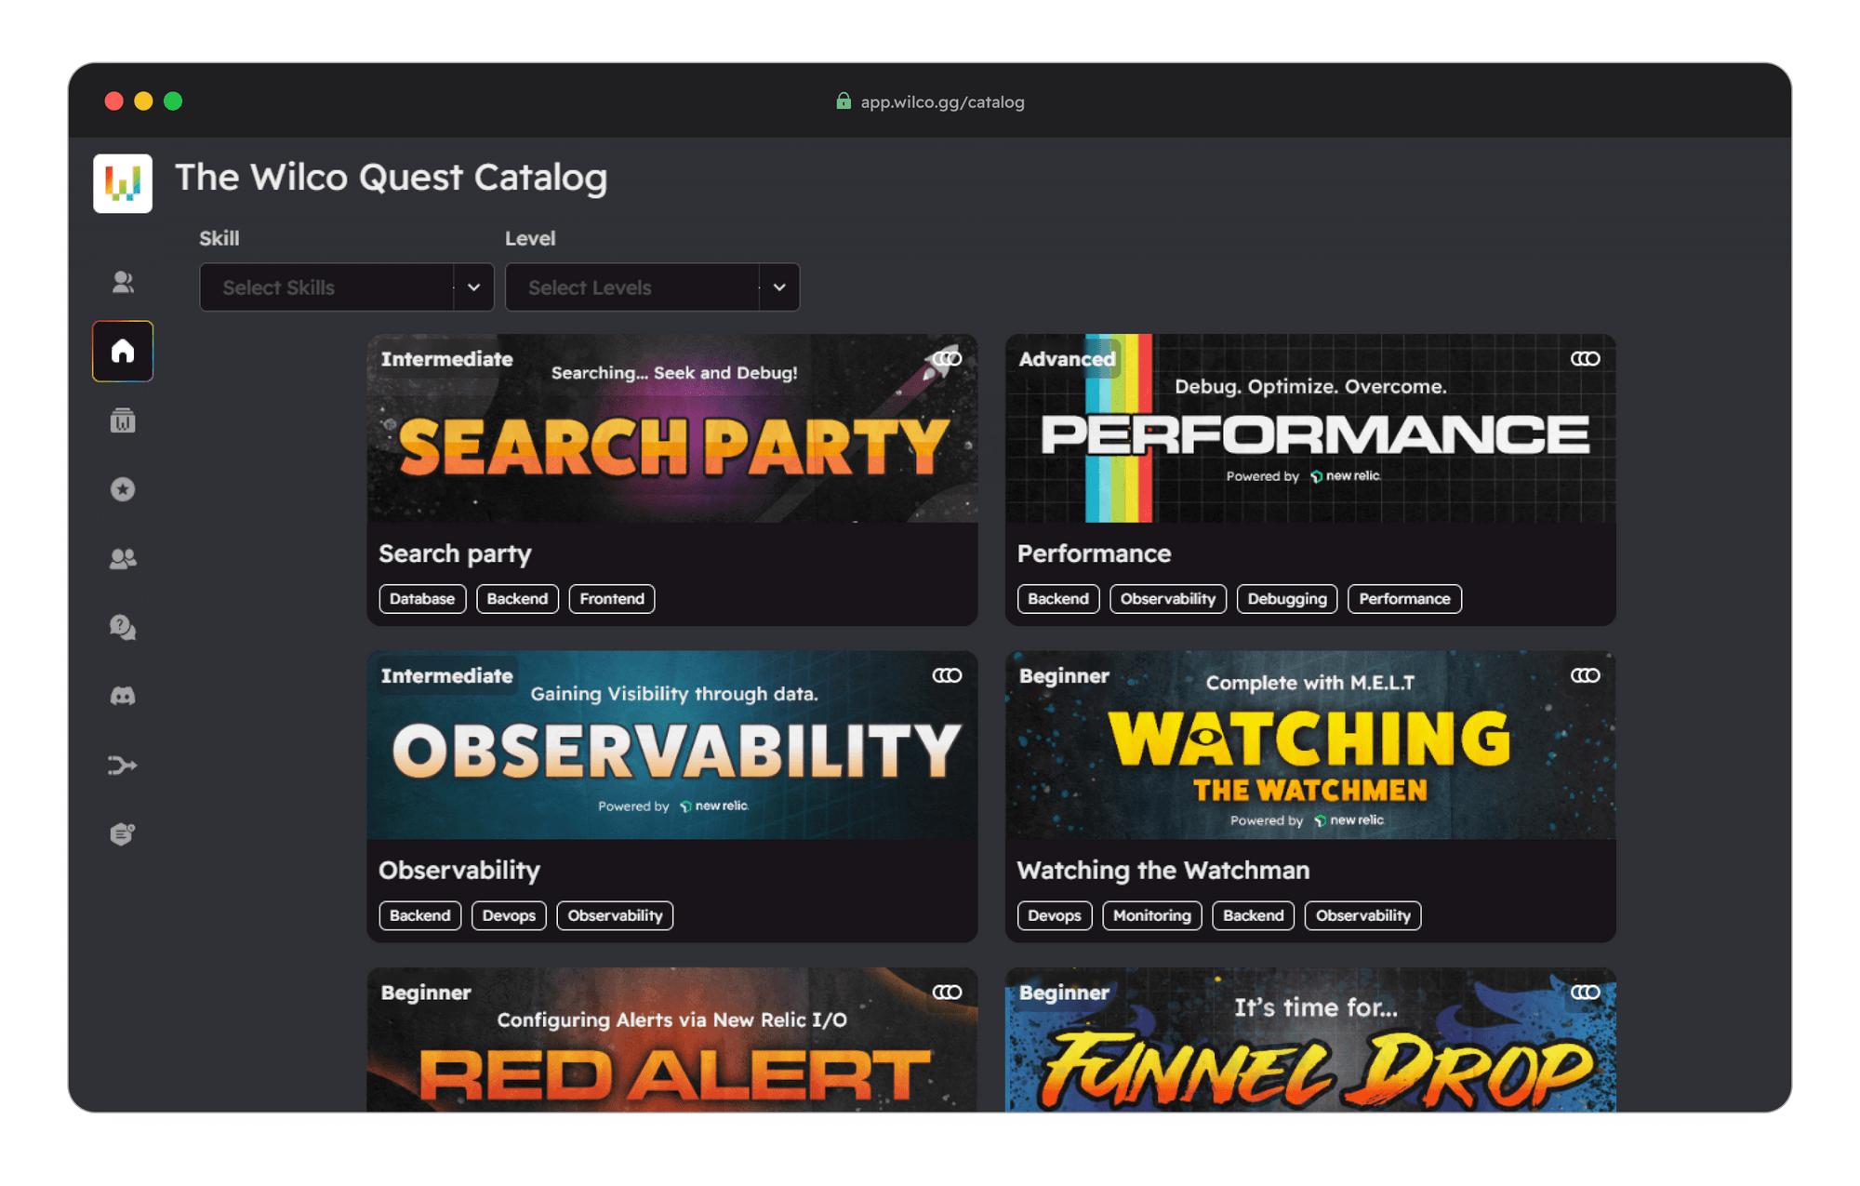Click the Performance card's chain icon

click(1585, 359)
